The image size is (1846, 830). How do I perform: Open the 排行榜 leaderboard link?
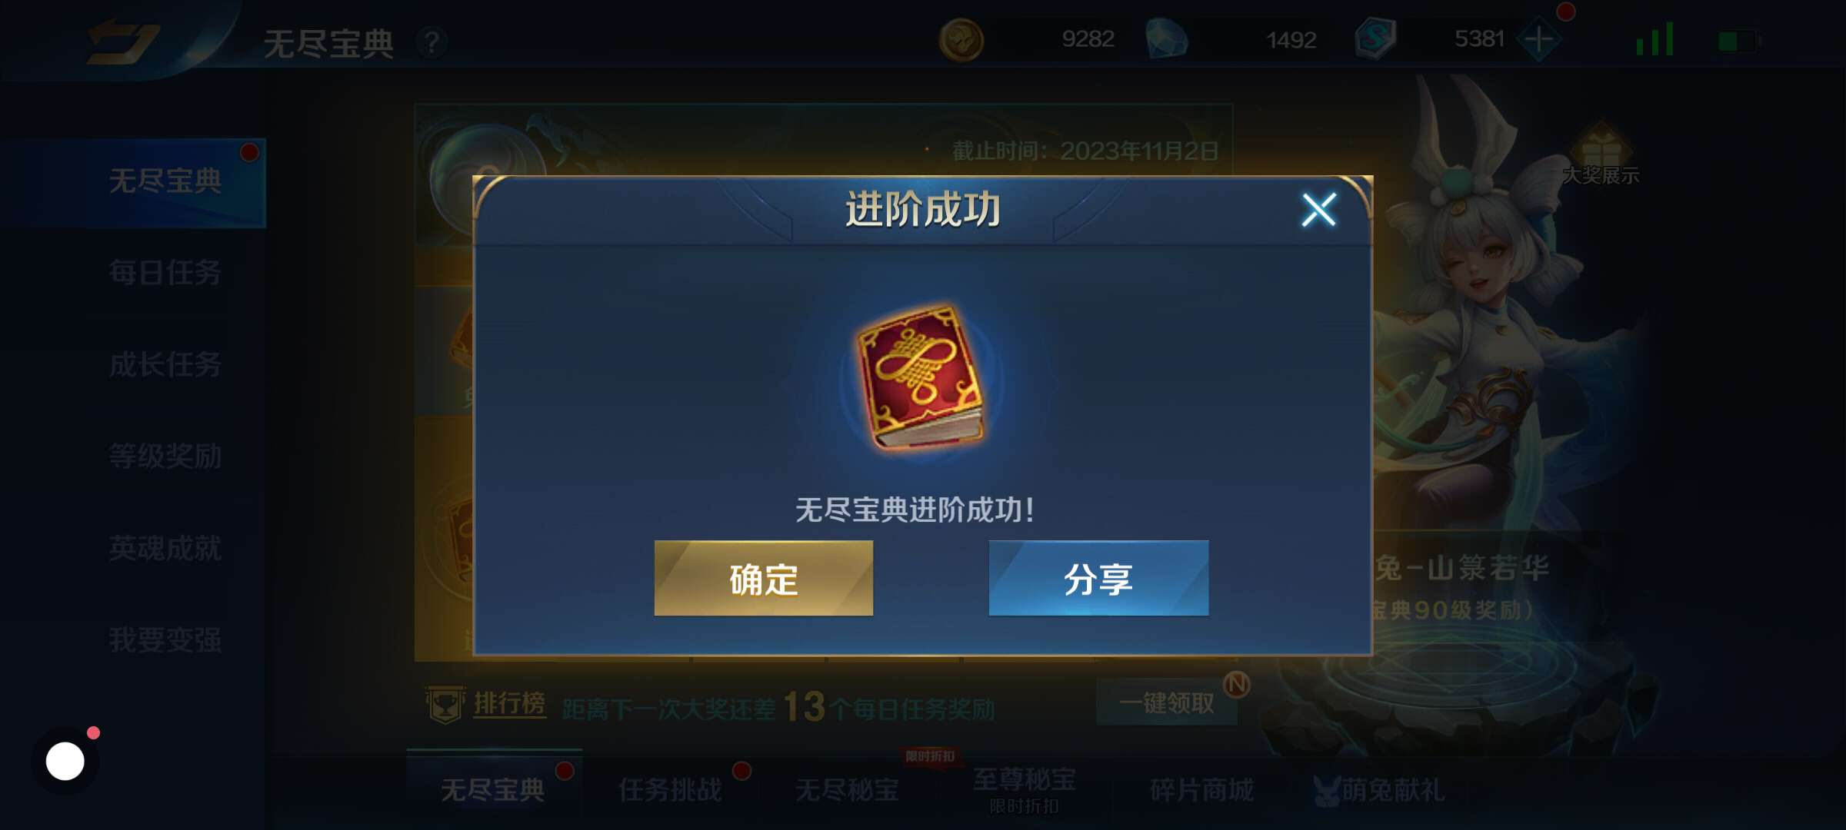click(x=508, y=704)
